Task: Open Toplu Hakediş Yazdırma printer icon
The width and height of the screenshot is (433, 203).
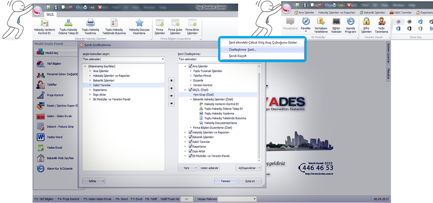Action: tap(90, 23)
